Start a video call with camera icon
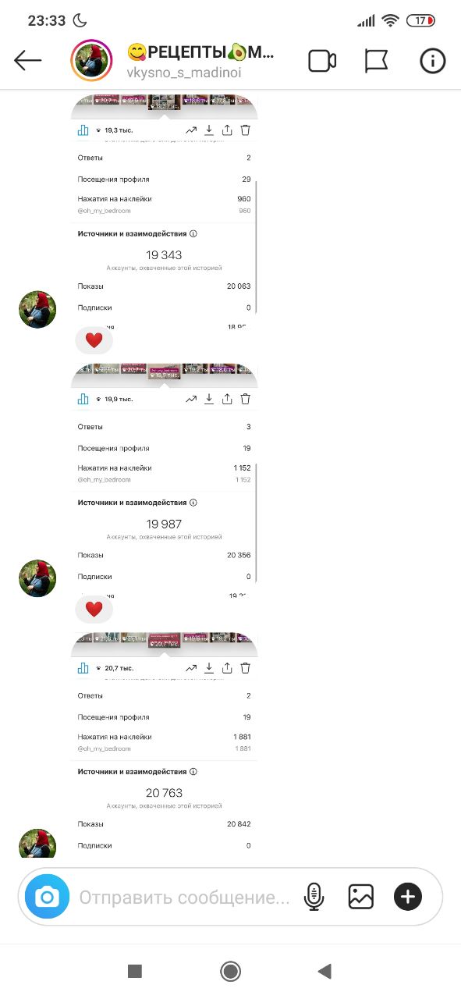Viewport: 461px width, 999px height. pyautogui.click(x=321, y=61)
